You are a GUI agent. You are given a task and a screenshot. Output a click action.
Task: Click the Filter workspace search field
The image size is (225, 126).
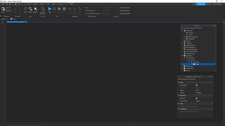[x=199, y=28]
